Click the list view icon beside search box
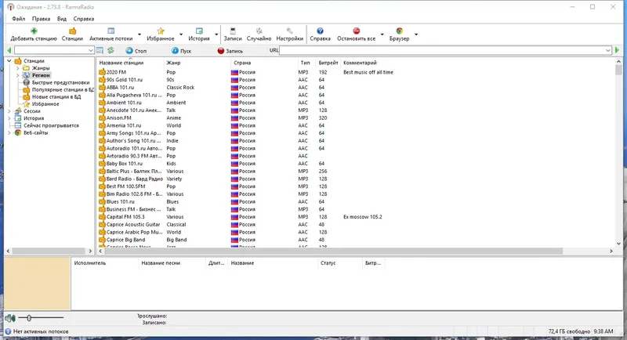 [100, 50]
